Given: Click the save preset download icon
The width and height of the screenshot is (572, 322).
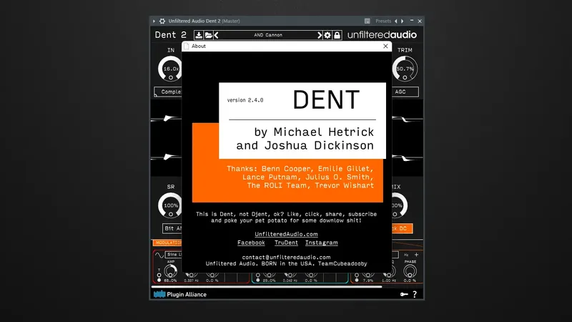Looking at the screenshot, I should coord(199,35).
